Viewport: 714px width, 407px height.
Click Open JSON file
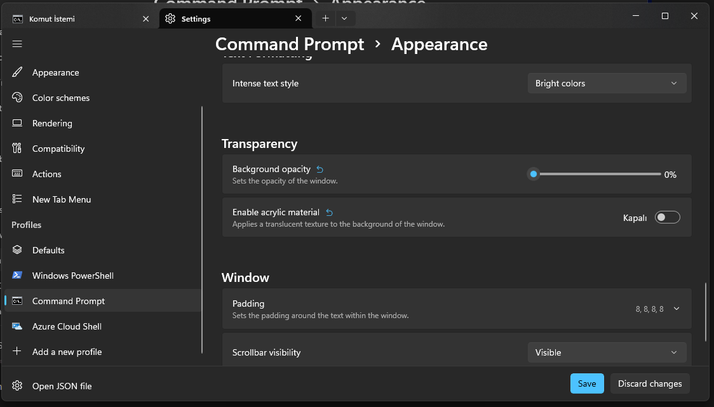[x=103, y=386]
